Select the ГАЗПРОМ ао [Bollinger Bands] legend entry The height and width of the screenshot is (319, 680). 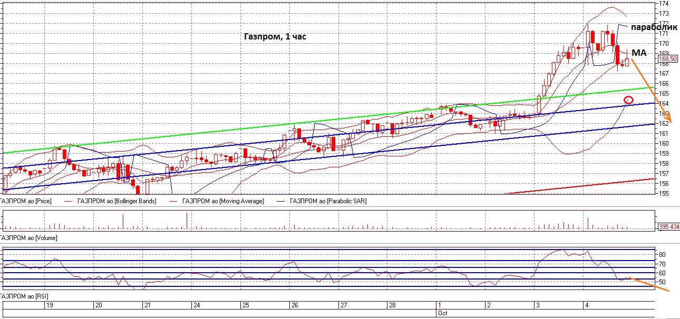pyautogui.click(x=117, y=201)
